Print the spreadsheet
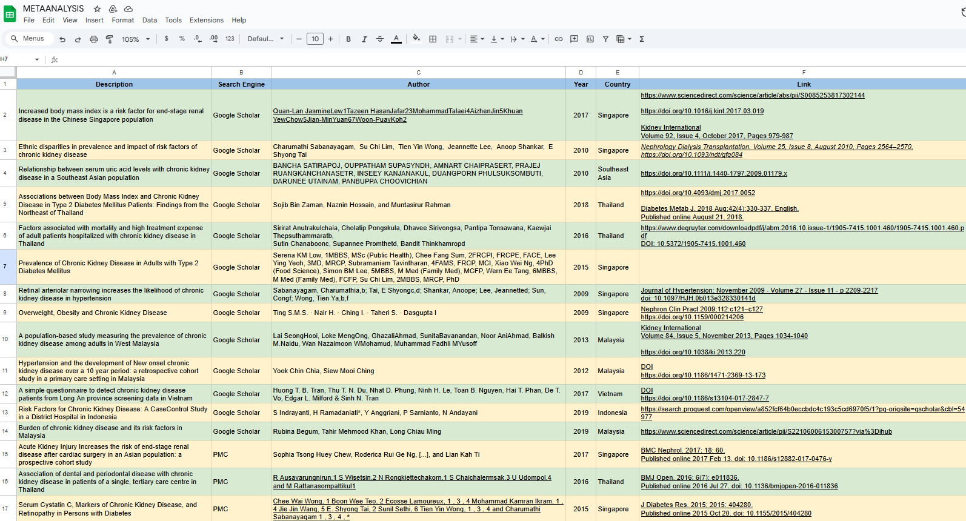Screen dimensions: 966x521 93,39
